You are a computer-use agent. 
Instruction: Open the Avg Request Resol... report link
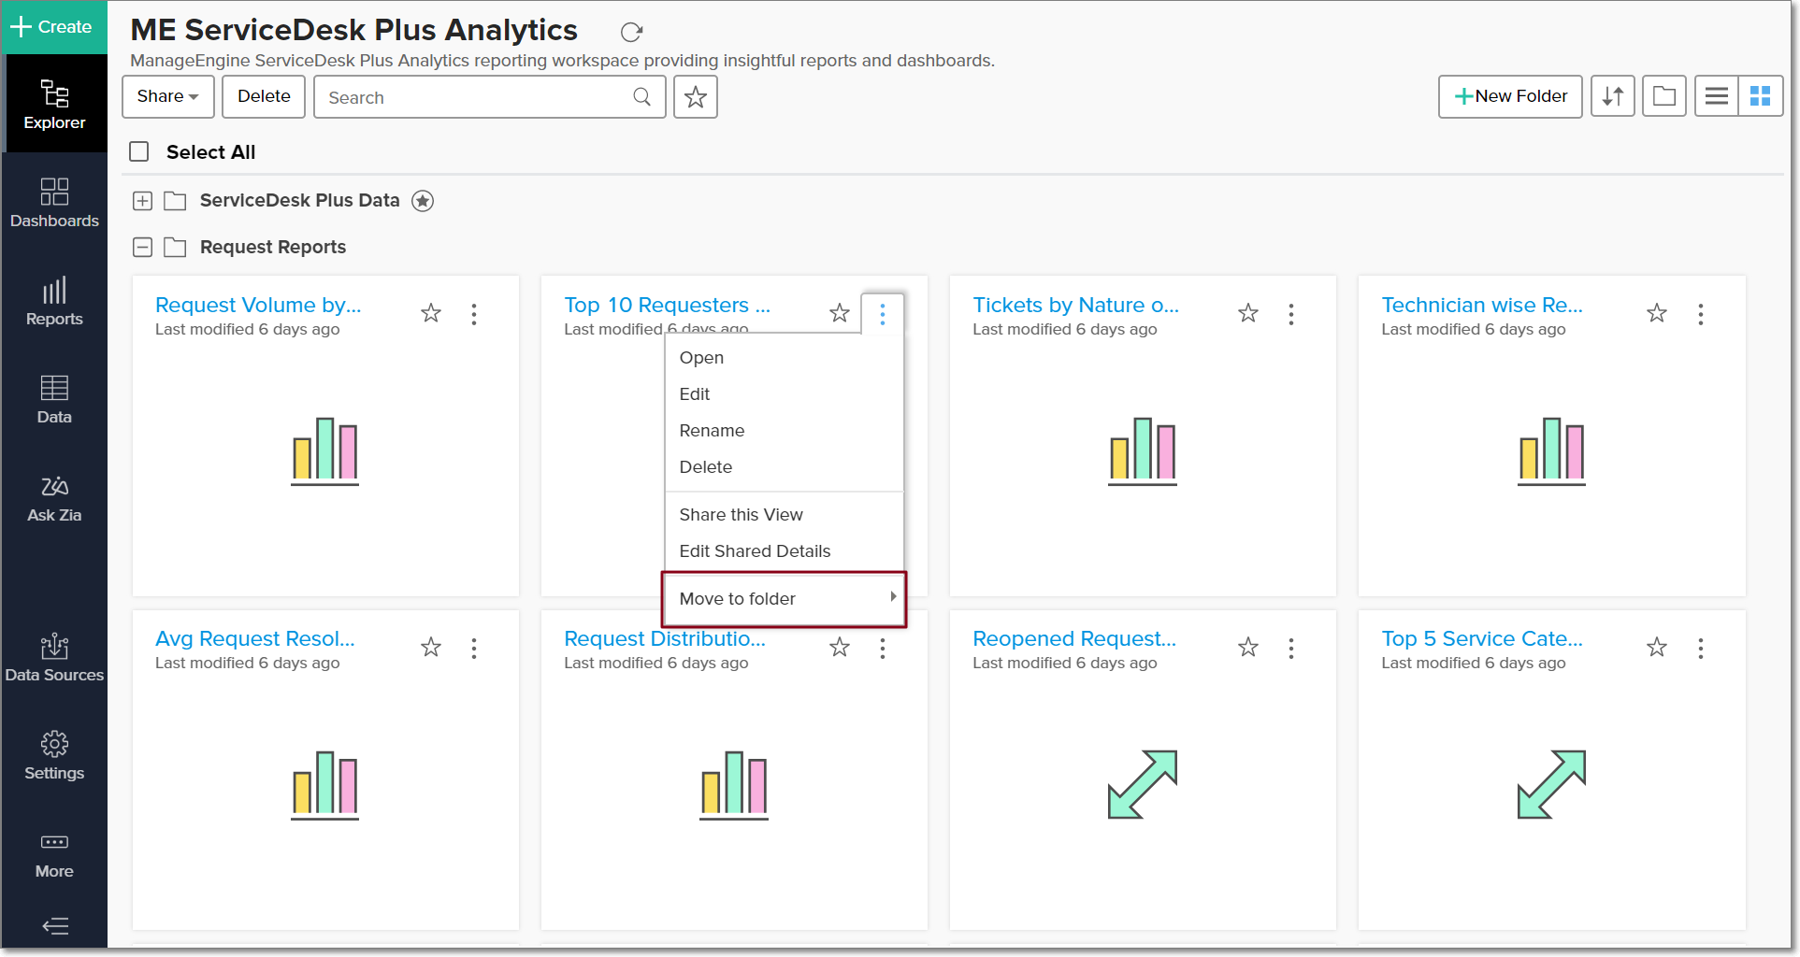(255, 639)
